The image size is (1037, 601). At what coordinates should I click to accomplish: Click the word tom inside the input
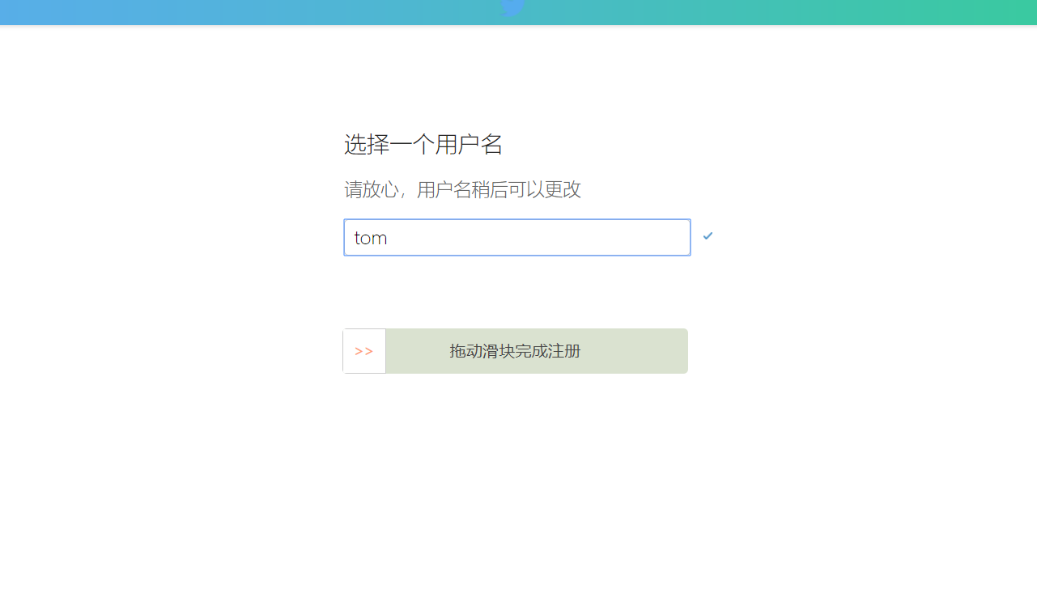pyautogui.click(x=371, y=238)
